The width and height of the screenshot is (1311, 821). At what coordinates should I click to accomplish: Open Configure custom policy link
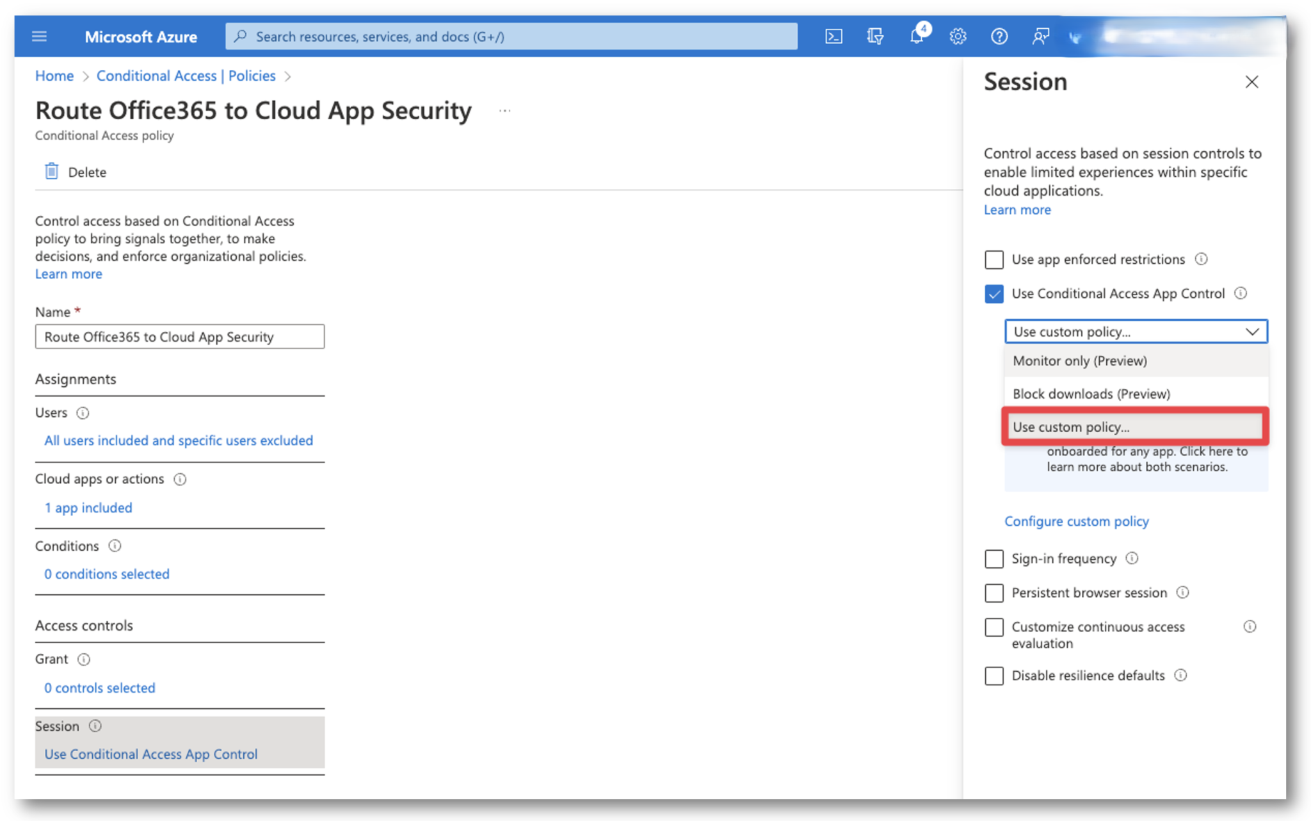click(x=1076, y=521)
